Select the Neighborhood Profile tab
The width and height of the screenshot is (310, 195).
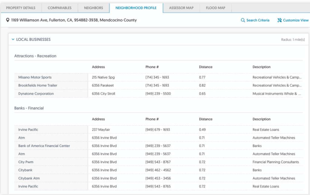point(136,8)
